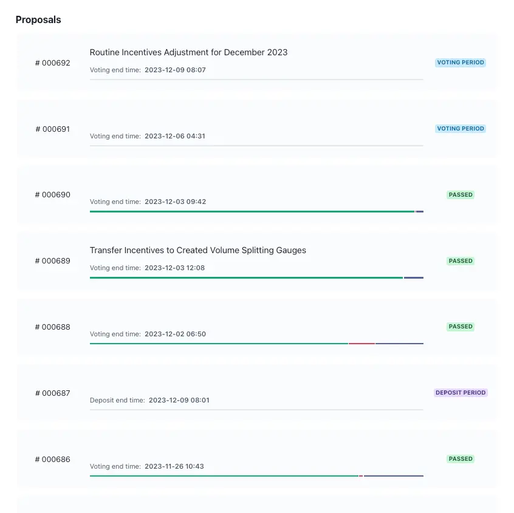Select the # 000689 proposal ID
Screen dimensions: 514x513
click(52, 261)
